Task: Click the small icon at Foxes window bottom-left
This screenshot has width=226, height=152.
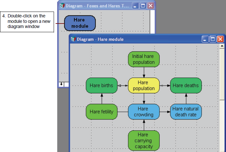Action: [61, 84]
